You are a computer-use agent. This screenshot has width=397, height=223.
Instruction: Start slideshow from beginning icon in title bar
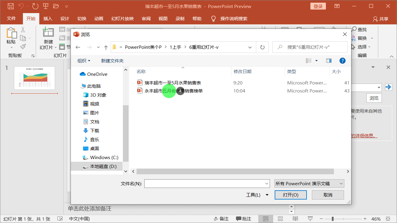tap(46, 6)
